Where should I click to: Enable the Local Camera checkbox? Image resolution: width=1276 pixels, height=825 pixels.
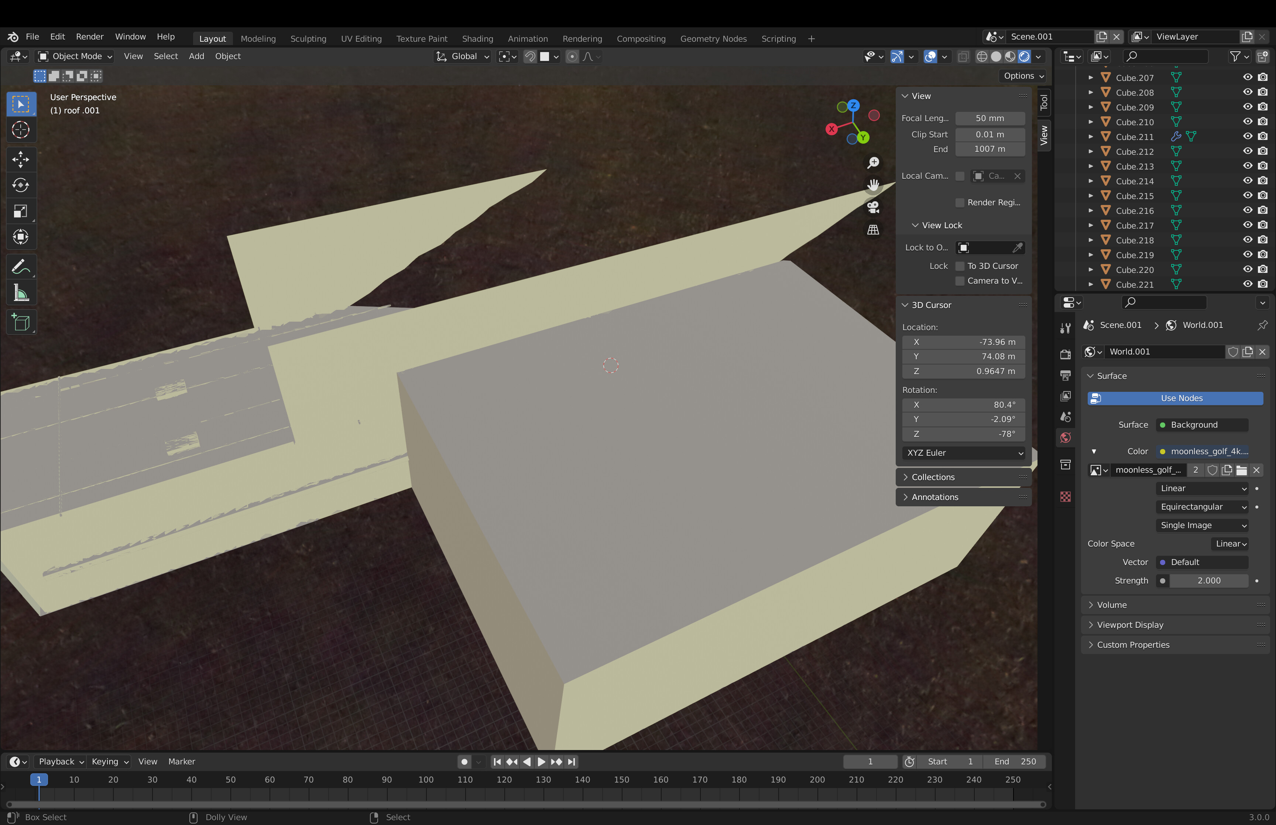coord(960,176)
